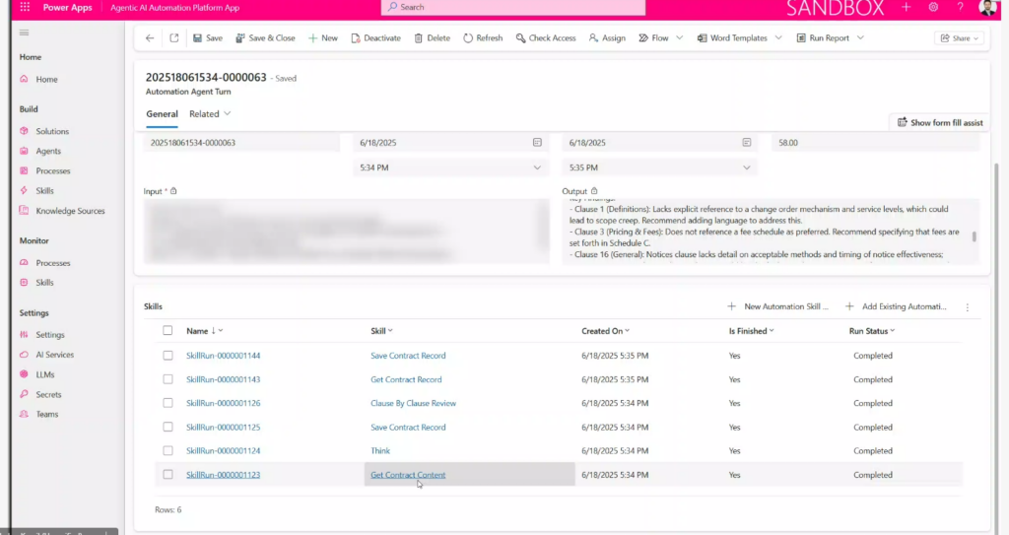This screenshot has height=535, width=1009.
Task: Open Agents in sidebar
Action: [48, 152]
